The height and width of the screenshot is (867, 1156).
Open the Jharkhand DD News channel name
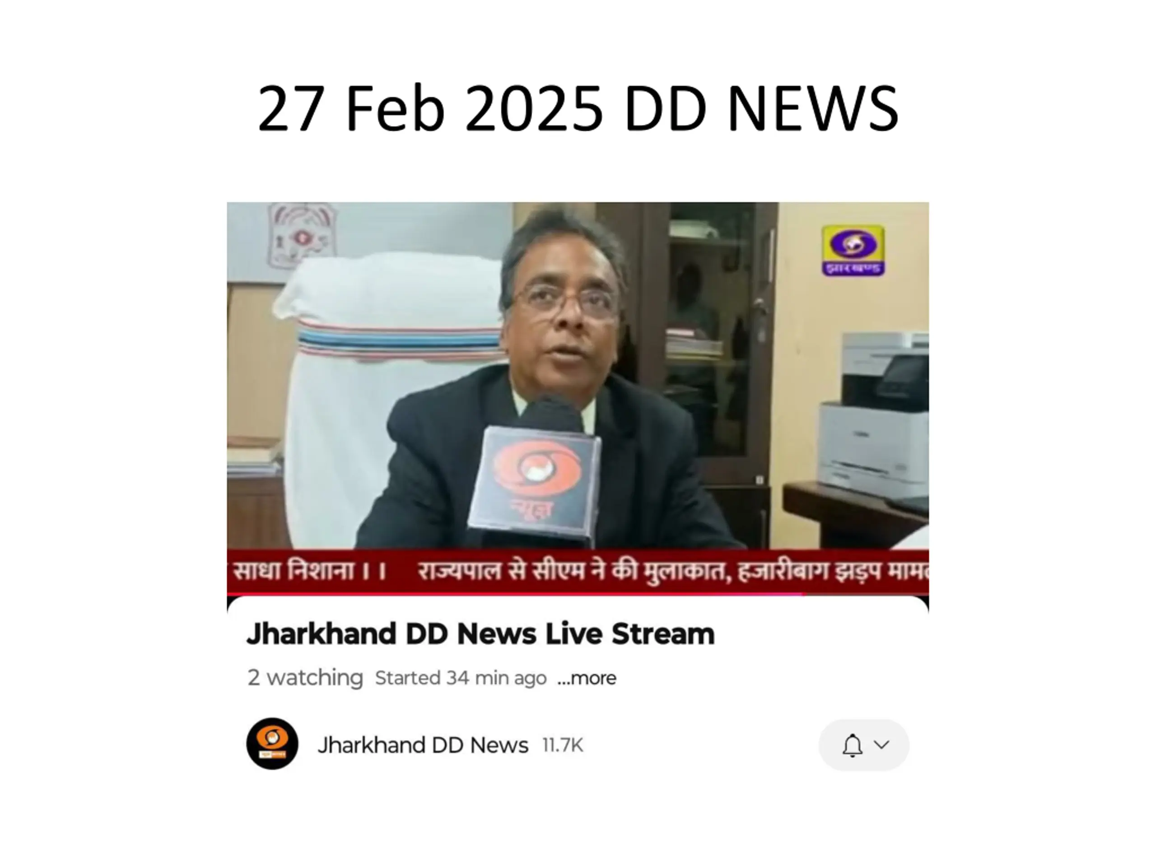(x=423, y=745)
